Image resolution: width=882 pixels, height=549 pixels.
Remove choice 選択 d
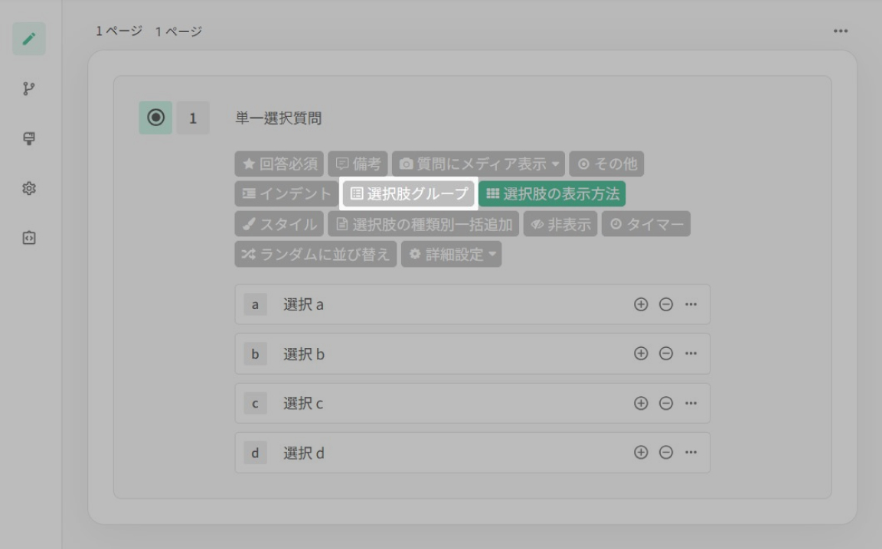666,452
